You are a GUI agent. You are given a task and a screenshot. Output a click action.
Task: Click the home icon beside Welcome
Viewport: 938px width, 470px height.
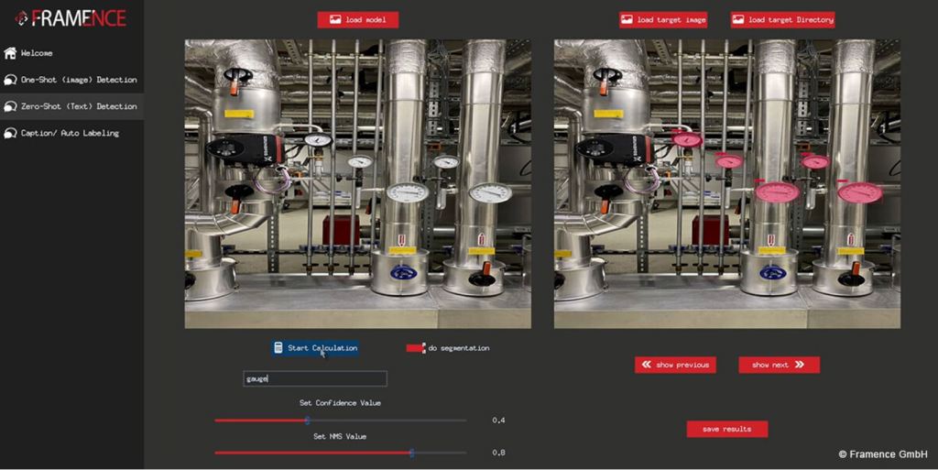click(x=10, y=53)
